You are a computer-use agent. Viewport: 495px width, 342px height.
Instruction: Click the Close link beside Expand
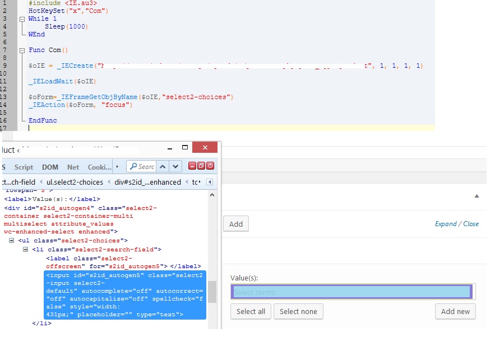pos(471,224)
